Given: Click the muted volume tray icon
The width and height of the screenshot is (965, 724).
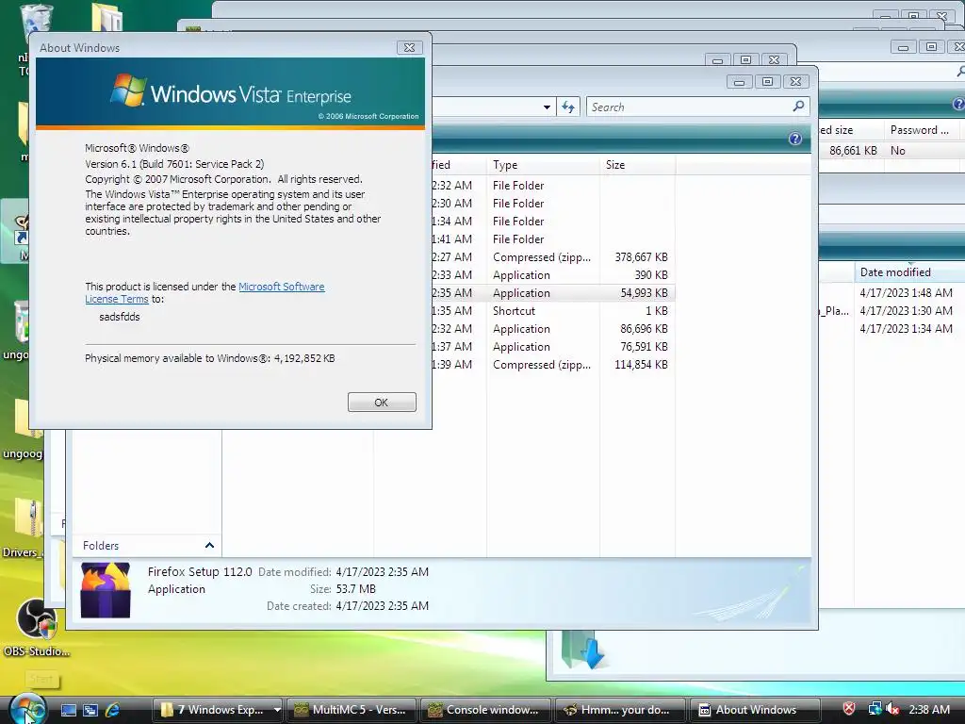Looking at the screenshot, I should tap(891, 709).
